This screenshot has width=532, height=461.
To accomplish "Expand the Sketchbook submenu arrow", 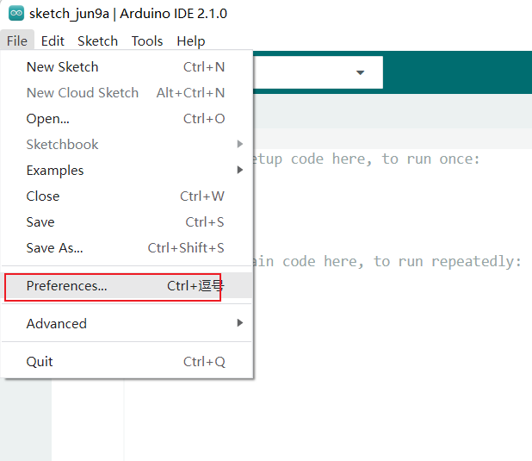I will (240, 145).
